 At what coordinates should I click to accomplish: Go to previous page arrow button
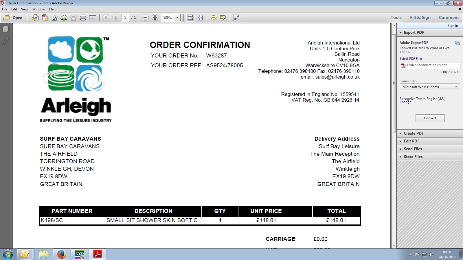tap(106, 18)
